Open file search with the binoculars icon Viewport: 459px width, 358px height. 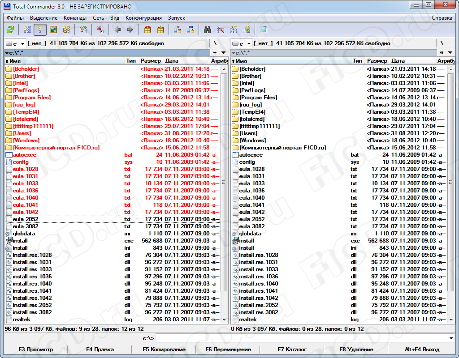(x=208, y=30)
